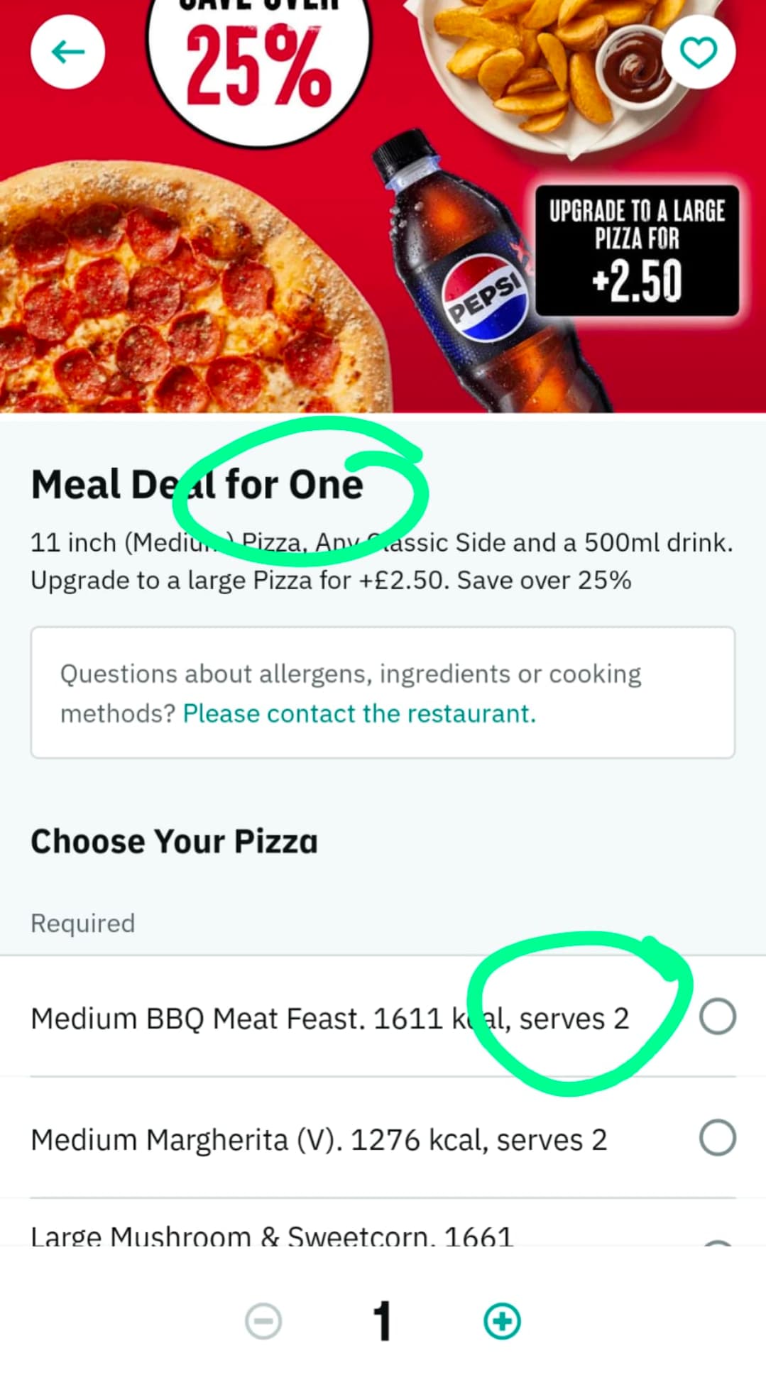Click the 'Choose Your Pizza' section heading

point(174,841)
